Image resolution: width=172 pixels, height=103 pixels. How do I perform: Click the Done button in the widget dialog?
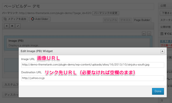click(x=158, y=91)
